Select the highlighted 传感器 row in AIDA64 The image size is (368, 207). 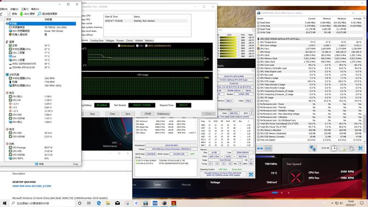[41, 24]
